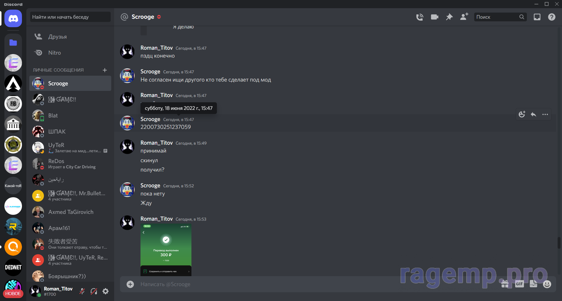The height and width of the screenshot is (301, 562).
Task: Open the Друзья friends tab
Action: [x=70, y=37]
